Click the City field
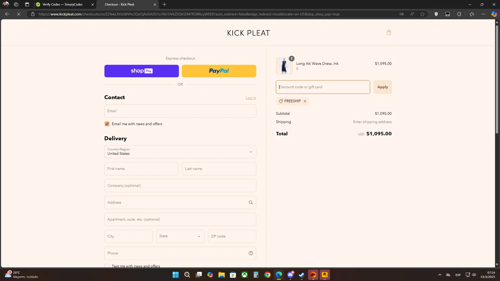Screen dimensions: 500x281 coord(128,236)
